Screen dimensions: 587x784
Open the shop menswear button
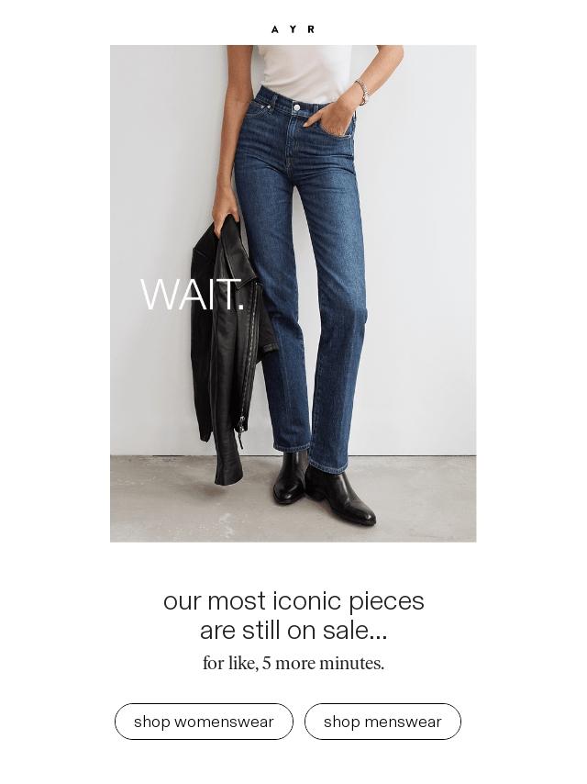point(382,722)
